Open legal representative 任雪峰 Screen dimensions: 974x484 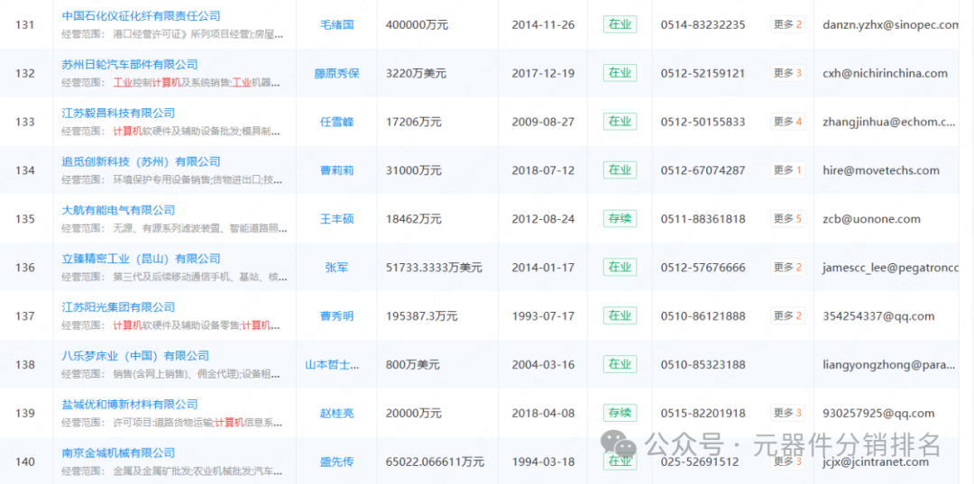pos(336,122)
